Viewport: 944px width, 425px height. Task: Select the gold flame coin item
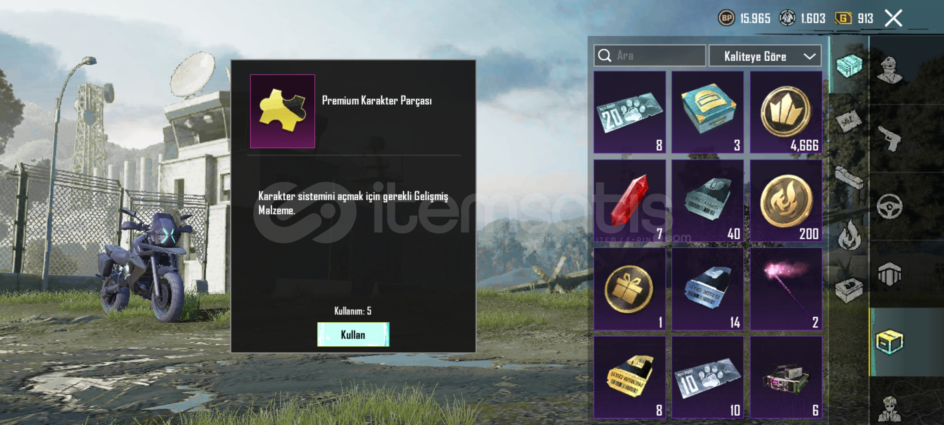point(786,201)
